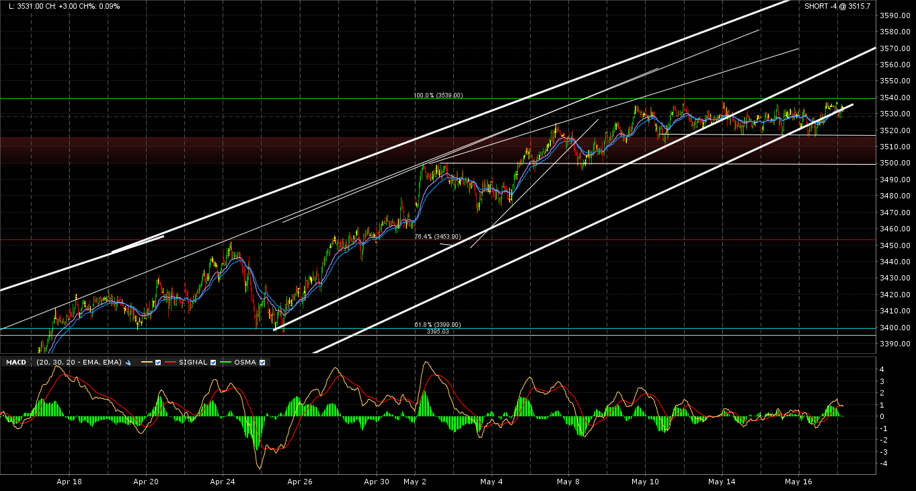Image resolution: width=916 pixels, height=491 pixels.
Task: Click the Apr 18 date axis label
Action: (69, 482)
